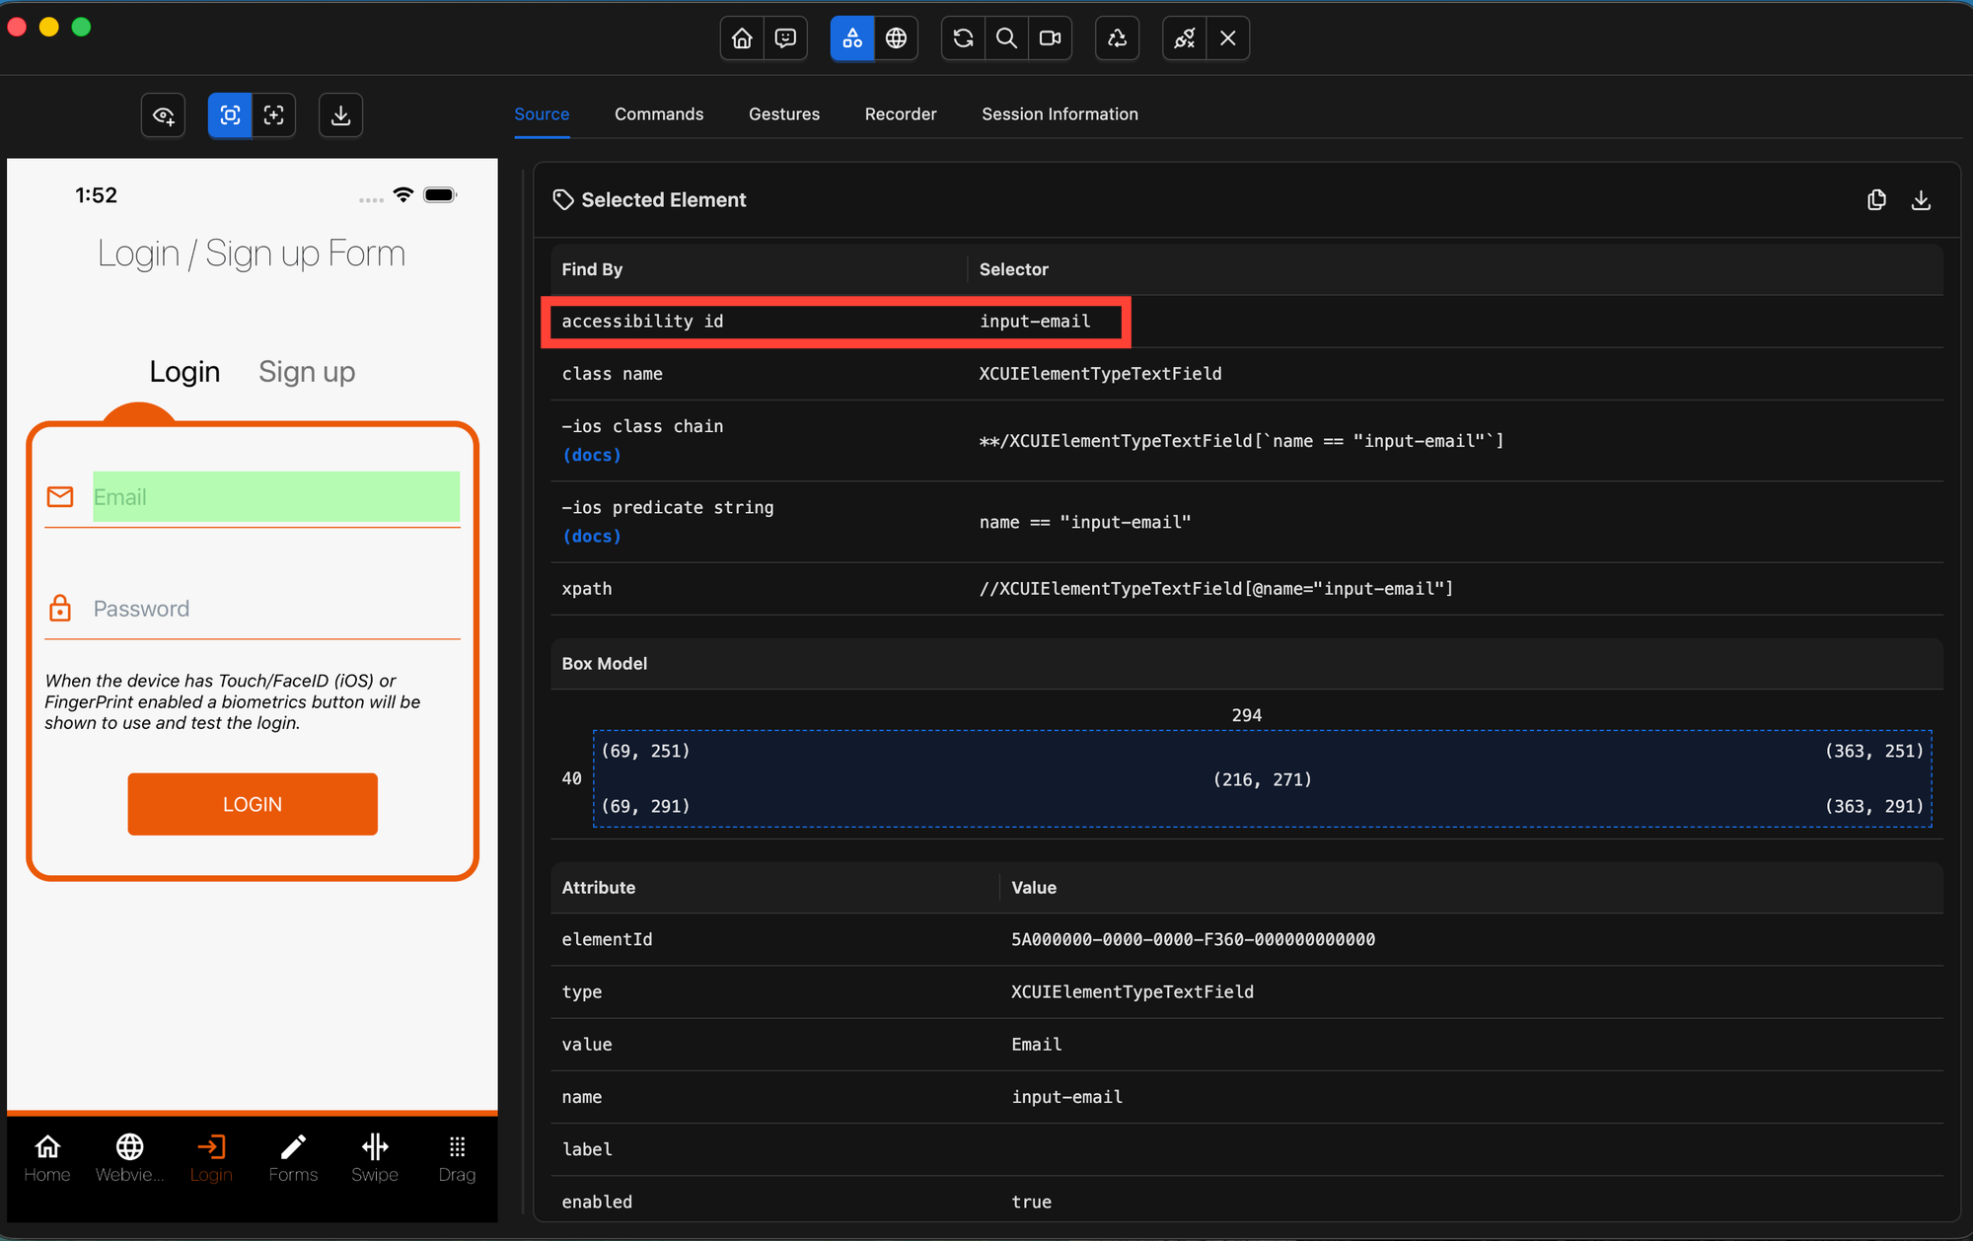Download selected element info icon
1973x1241 pixels.
pos(1921,200)
